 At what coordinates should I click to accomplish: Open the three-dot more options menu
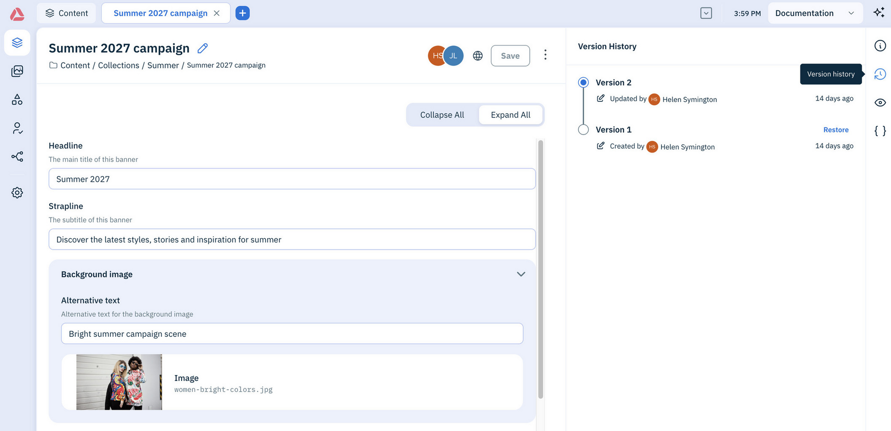(x=546, y=55)
